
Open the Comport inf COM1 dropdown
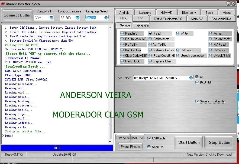click(x=51, y=18)
